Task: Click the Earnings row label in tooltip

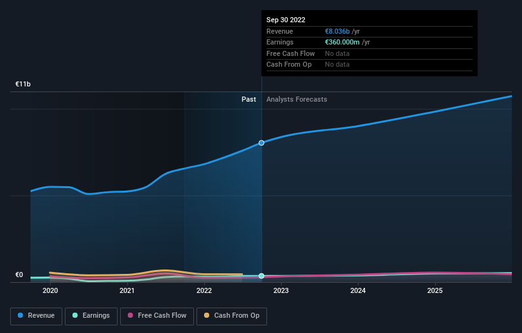Action: (x=280, y=42)
